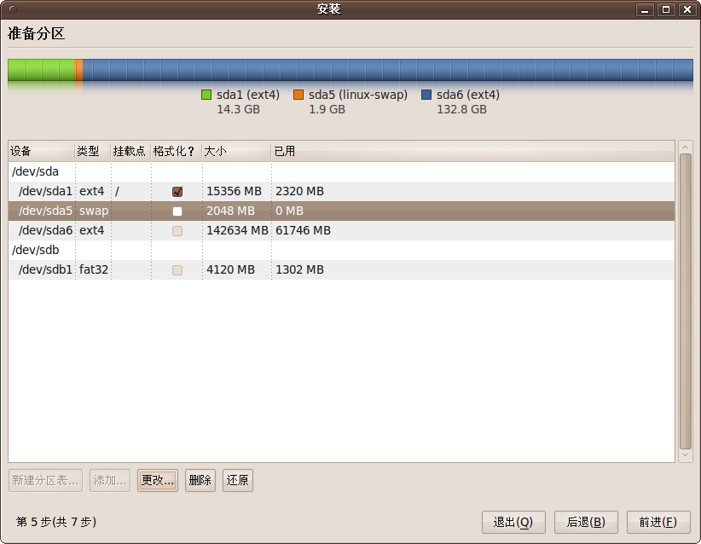Click the format checkbox in the /dev/sda6 row

point(177,231)
